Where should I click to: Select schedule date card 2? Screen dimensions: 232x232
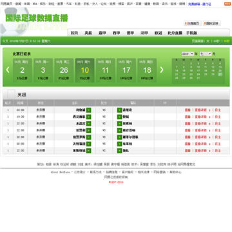(23, 70)
